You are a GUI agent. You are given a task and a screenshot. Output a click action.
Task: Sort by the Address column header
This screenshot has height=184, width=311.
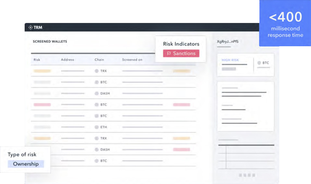tap(67, 60)
